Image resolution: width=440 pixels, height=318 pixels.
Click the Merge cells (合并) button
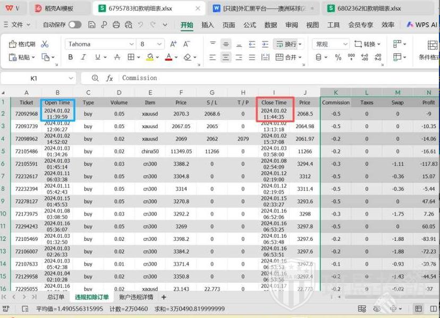click(286, 57)
